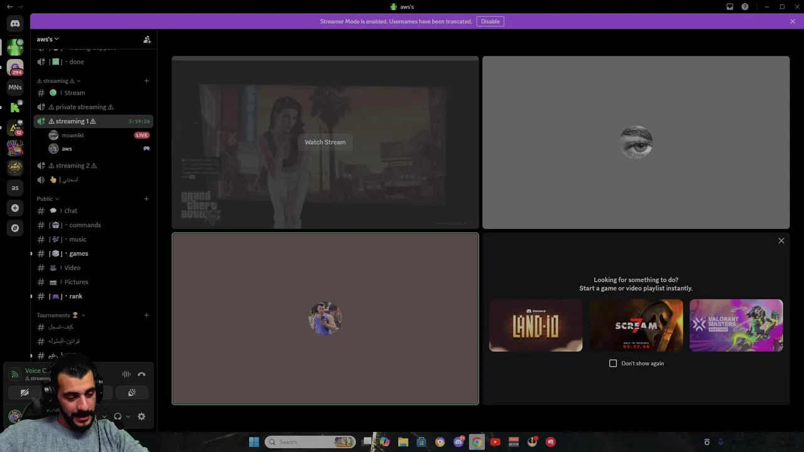
Task: Click Watch Stream on GTA stream tile
Action: coord(325,143)
